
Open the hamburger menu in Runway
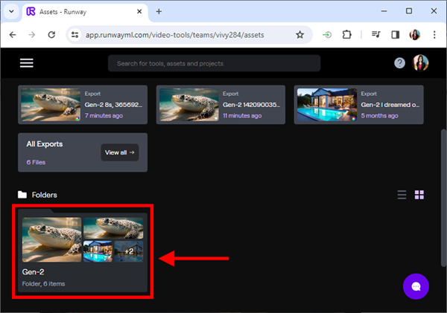(x=27, y=63)
